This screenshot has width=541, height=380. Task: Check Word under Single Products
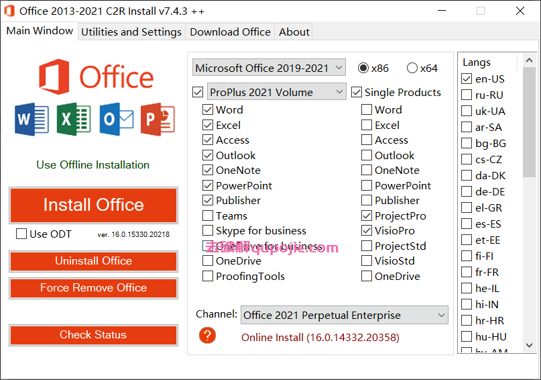pos(367,109)
